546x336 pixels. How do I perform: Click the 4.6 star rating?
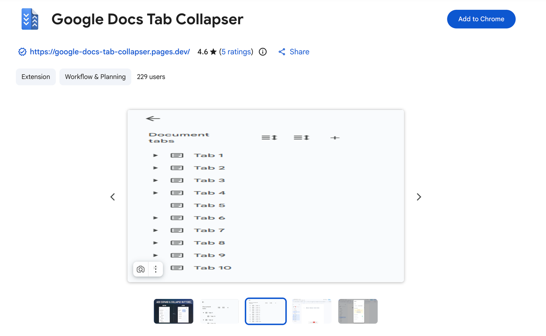(x=207, y=52)
